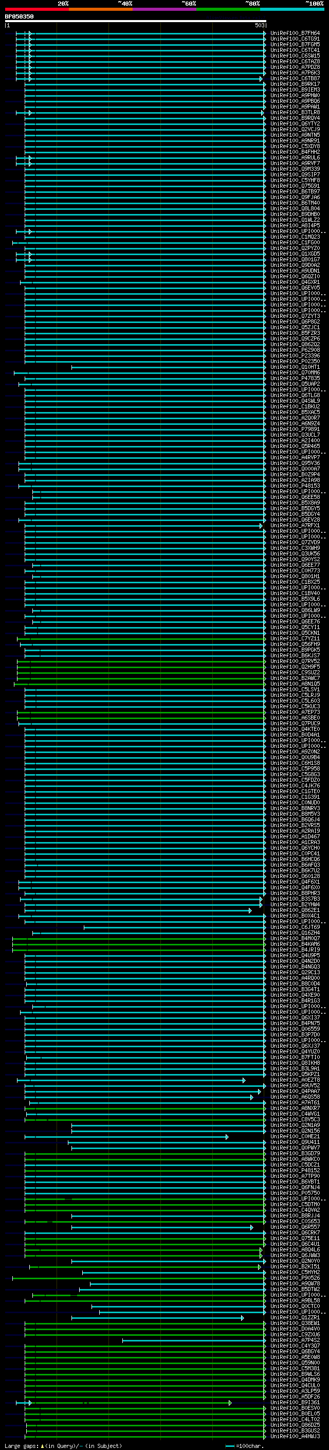Open hit UniRef100_B6TM40
329x1450 pixels.
coord(295,203)
